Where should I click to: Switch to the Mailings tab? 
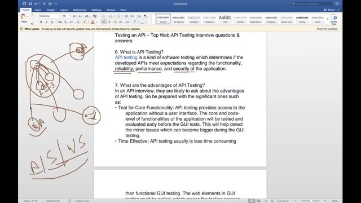96,10
